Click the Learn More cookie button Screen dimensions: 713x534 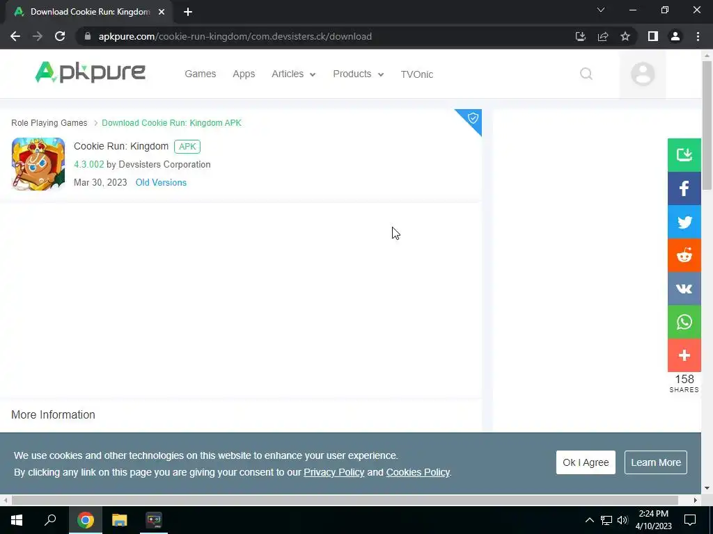(656, 462)
